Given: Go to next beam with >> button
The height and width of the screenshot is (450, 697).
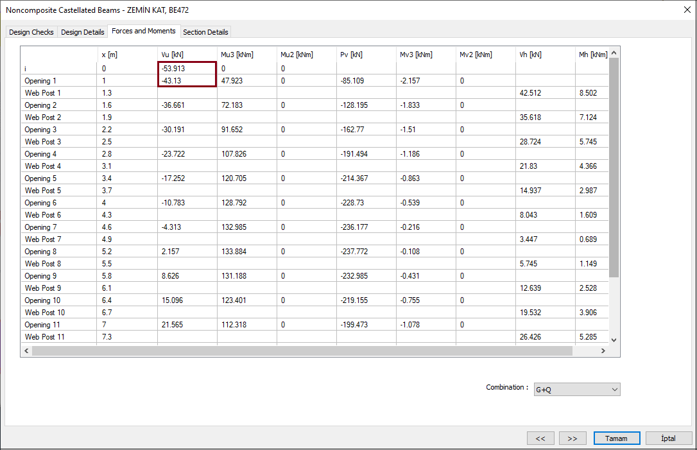Looking at the screenshot, I should click(572, 438).
